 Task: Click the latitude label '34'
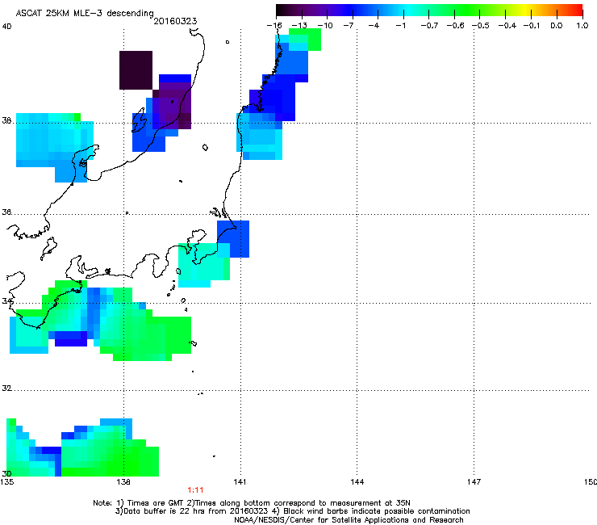pos(6,301)
